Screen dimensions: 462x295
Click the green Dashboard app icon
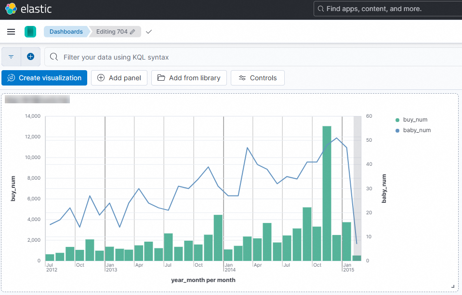pyautogui.click(x=30, y=32)
